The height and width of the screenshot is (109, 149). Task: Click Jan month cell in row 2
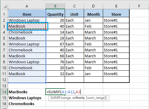pyautogui.click(x=94, y=20)
